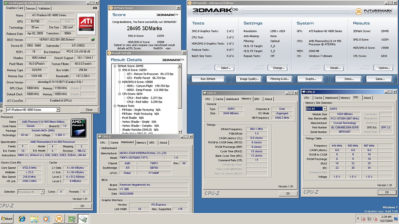The width and height of the screenshot is (399, 224).
Task: Click title bar icon of CPU-Z Mainboard window
Action: pyautogui.click(x=100, y=136)
